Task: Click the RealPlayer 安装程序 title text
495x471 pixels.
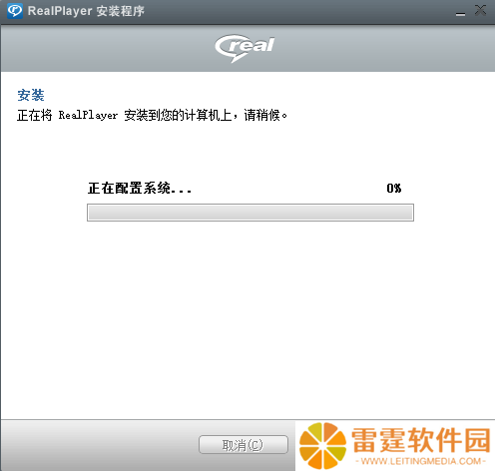Action: pos(86,11)
